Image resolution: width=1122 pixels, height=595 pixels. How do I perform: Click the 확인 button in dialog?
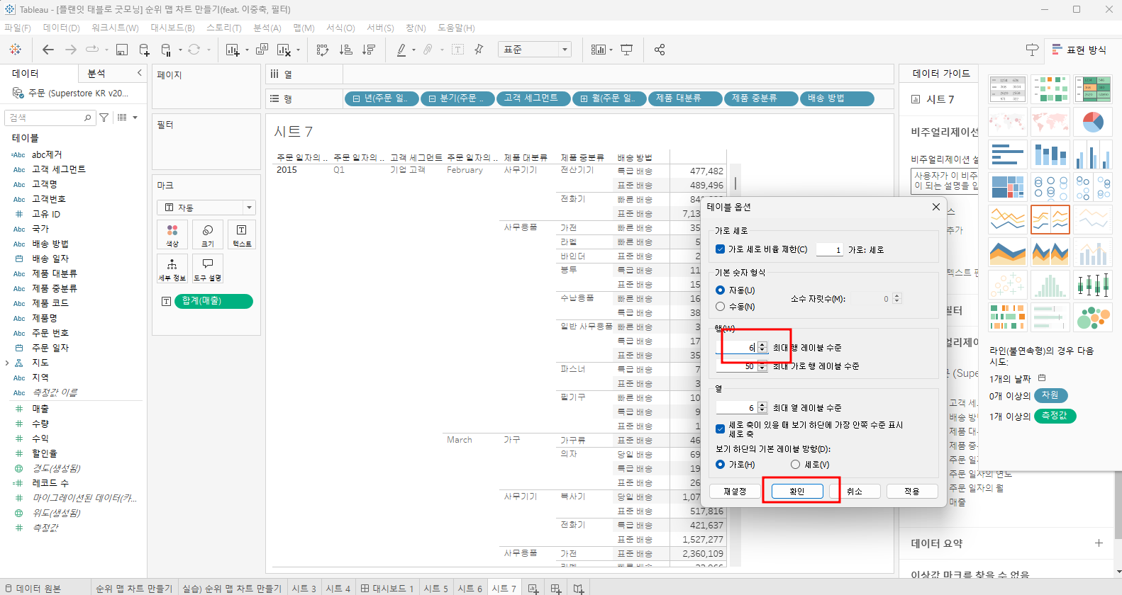pyautogui.click(x=797, y=491)
